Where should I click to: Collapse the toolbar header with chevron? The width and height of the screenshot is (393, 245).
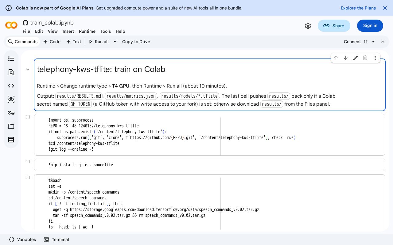(383, 42)
